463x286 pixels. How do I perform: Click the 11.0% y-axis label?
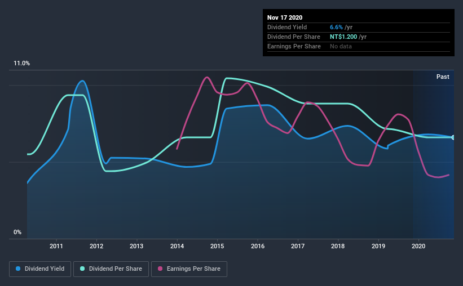[21, 63]
